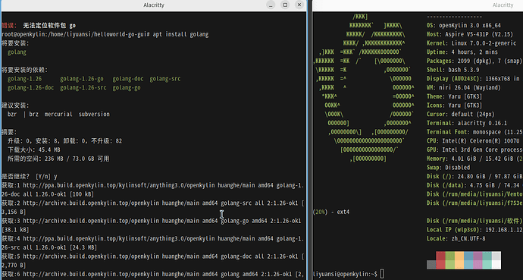Click 'golang-1.26-doc' in the dependency list
The width and height of the screenshot is (523, 280).
[x=30, y=88]
